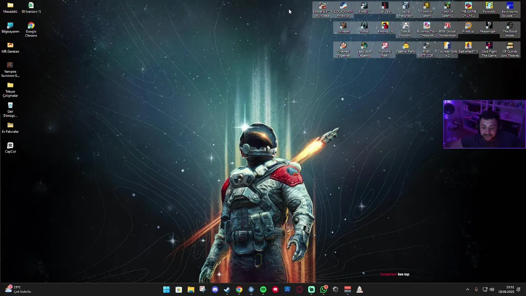Click the League of Legends icon
Screen dimensions: 526x296
(364, 50)
